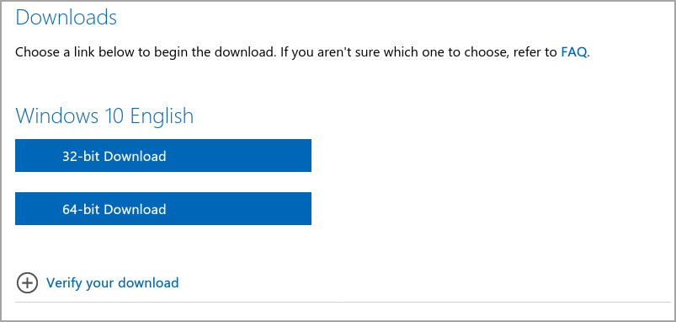Image resolution: width=676 pixels, height=322 pixels.
Task: Start the 64-bit Download
Action: click(163, 208)
